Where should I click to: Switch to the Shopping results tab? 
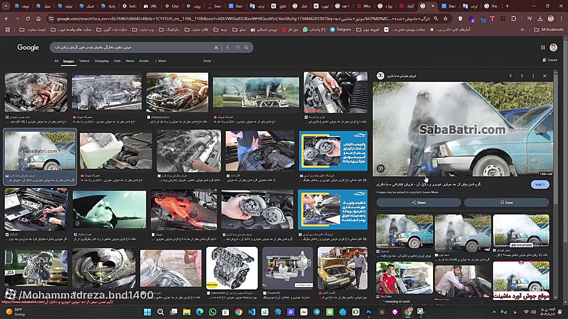pos(102,61)
